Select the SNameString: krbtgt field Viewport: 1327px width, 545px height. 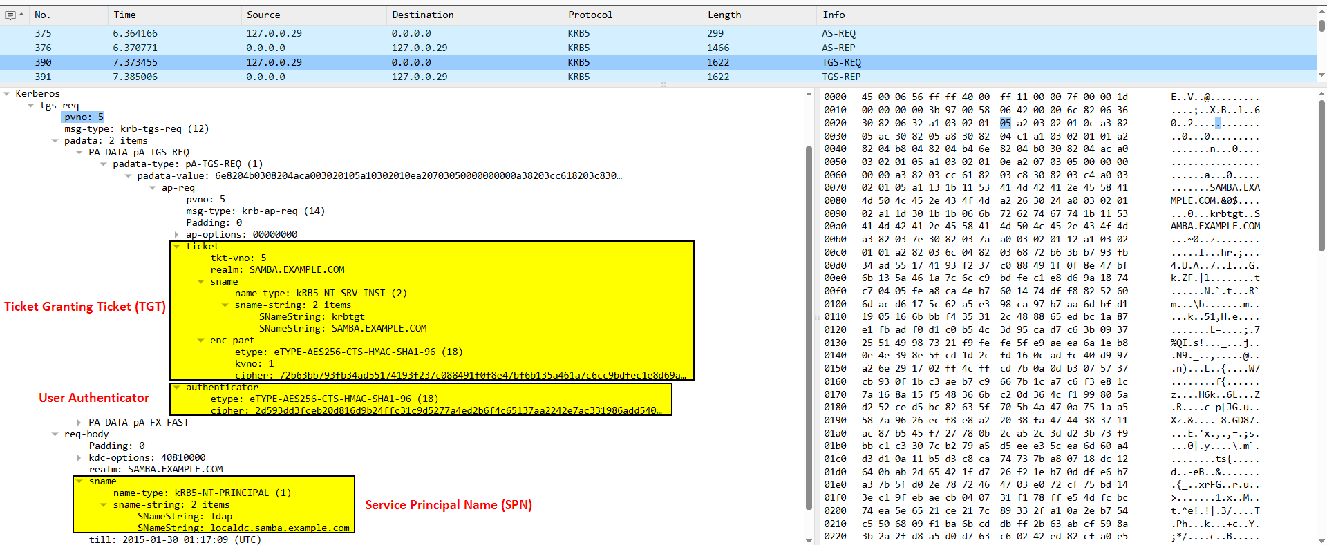coord(311,317)
